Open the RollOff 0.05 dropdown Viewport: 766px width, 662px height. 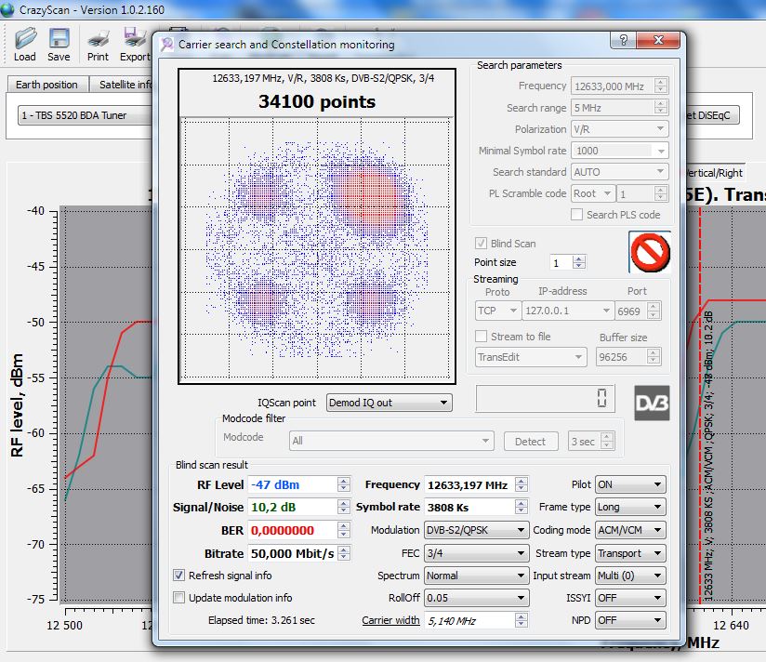pyautogui.click(x=476, y=598)
